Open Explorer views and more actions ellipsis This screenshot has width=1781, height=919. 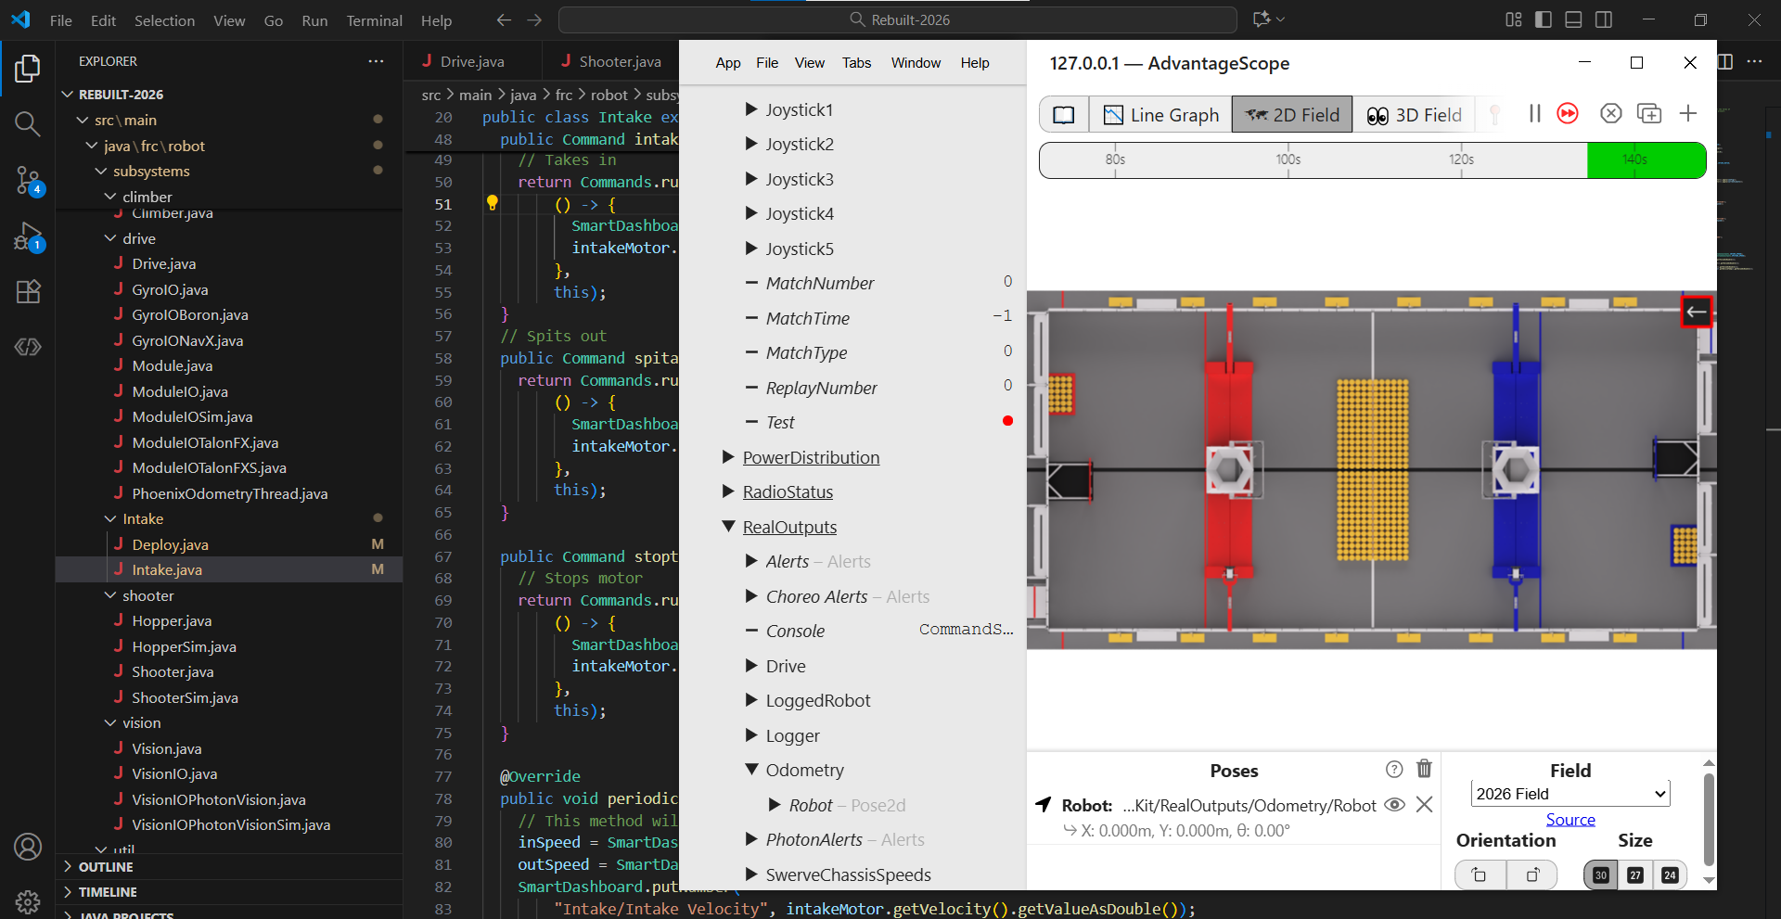[x=376, y=61]
